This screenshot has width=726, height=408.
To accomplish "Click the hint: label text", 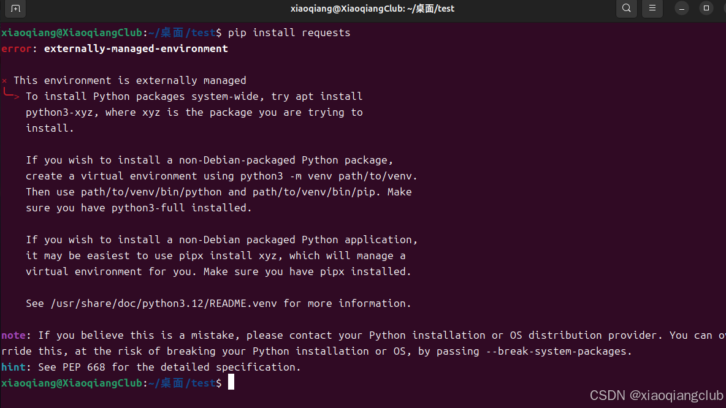I will (x=13, y=366).
